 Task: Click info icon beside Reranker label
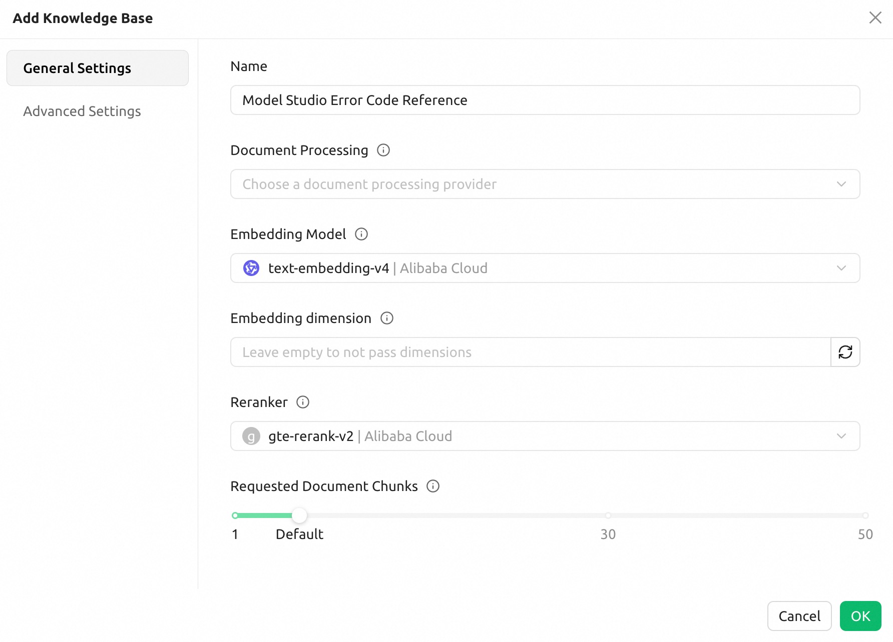click(303, 402)
